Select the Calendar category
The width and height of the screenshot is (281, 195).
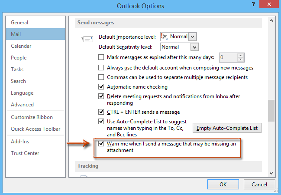coord(21,46)
